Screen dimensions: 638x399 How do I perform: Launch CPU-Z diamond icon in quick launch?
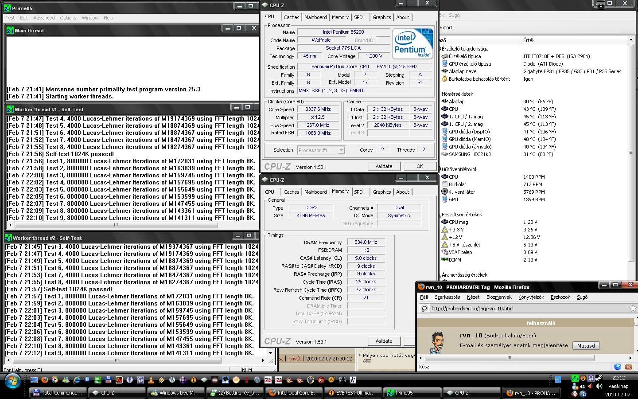(204, 380)
